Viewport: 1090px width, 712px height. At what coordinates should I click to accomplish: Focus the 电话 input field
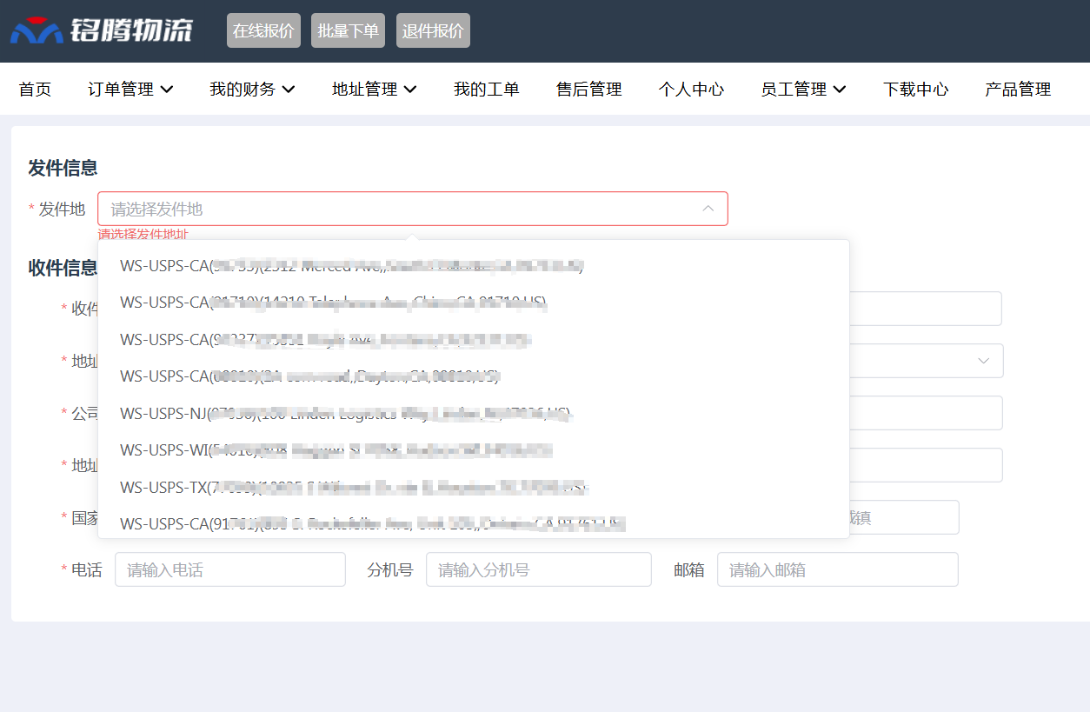230,569
